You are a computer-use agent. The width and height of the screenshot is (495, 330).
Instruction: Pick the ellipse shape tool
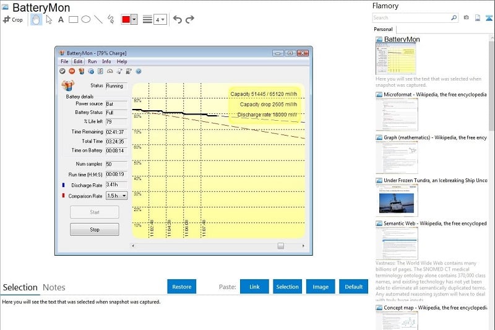(x=86, y=20)
